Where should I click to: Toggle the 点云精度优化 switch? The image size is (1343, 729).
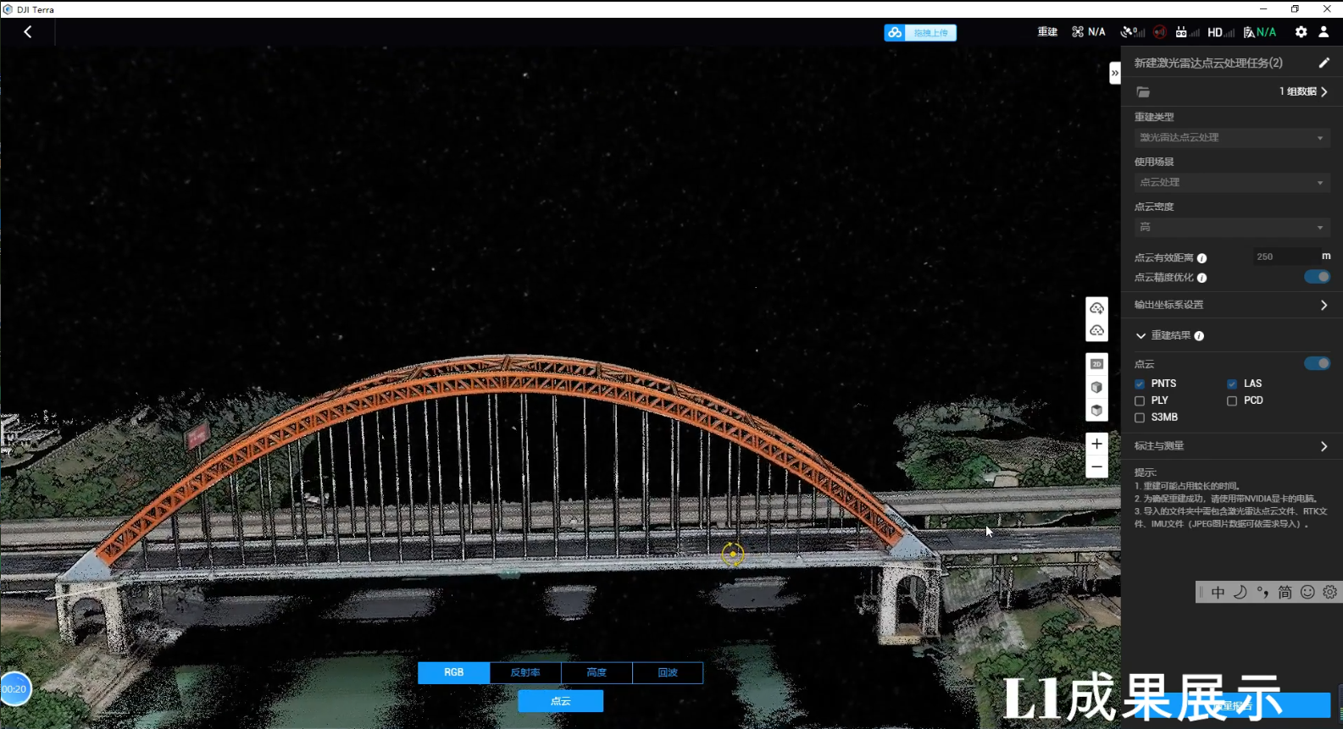click(1317, 277)
